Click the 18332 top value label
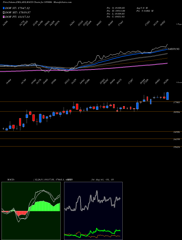The height and width of the screenshot is (240, 182). tap(163, 24)
